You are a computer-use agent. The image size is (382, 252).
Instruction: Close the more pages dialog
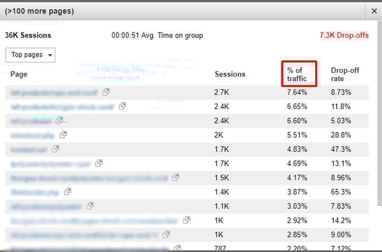pos(374,11)
